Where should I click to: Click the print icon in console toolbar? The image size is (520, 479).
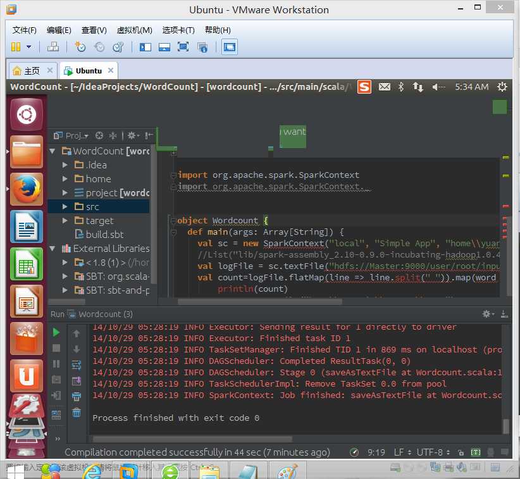77,396
